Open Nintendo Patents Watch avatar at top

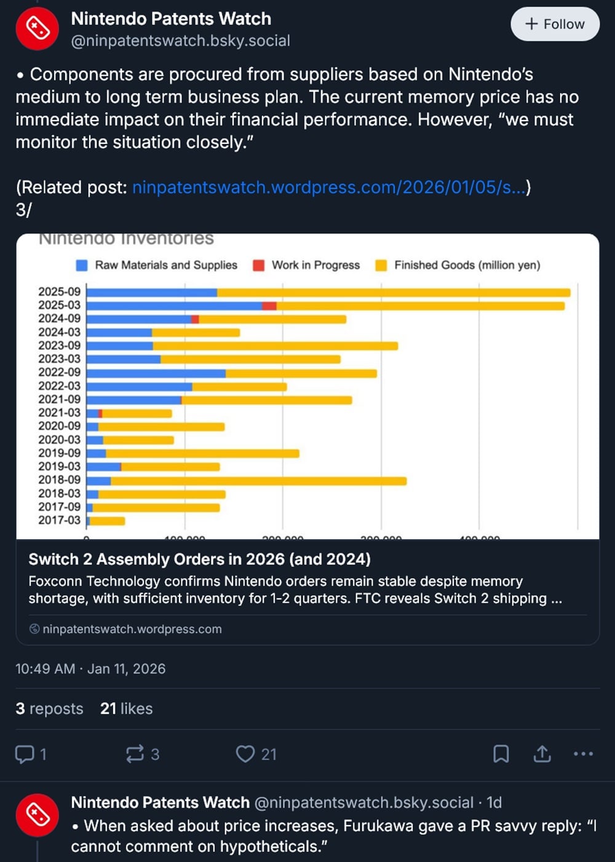pos(37,28)
